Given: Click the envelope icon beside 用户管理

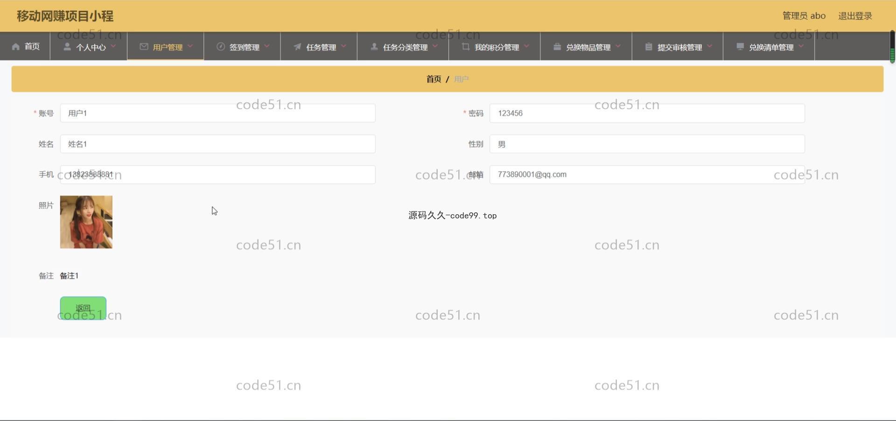Looking at the screenshot, I should point(144,47).
